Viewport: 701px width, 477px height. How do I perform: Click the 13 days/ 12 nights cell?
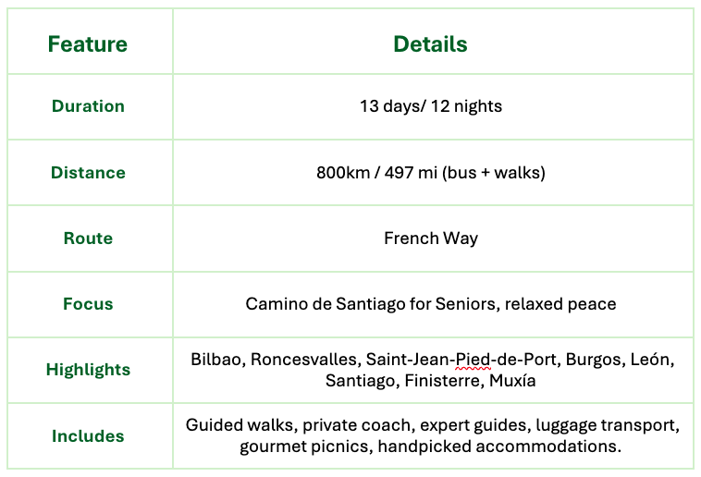point(430,106)
